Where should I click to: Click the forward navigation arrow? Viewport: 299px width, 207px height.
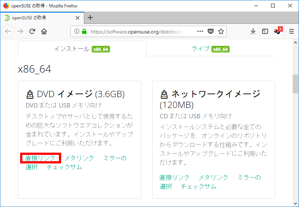pyautogui.click(x=20, y=31)
